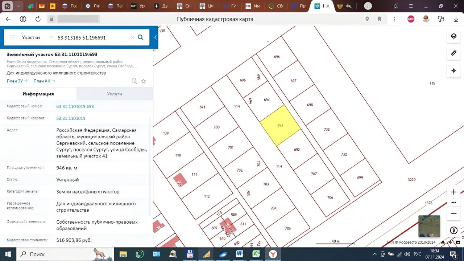Open the План КК link
Image resolution: width=464 pixels, height=261 pixels.
pyautogui.click(x=44, y=81)
